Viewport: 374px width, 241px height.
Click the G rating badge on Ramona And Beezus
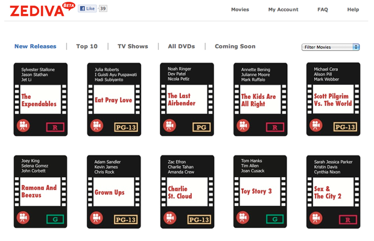point(55,219)
